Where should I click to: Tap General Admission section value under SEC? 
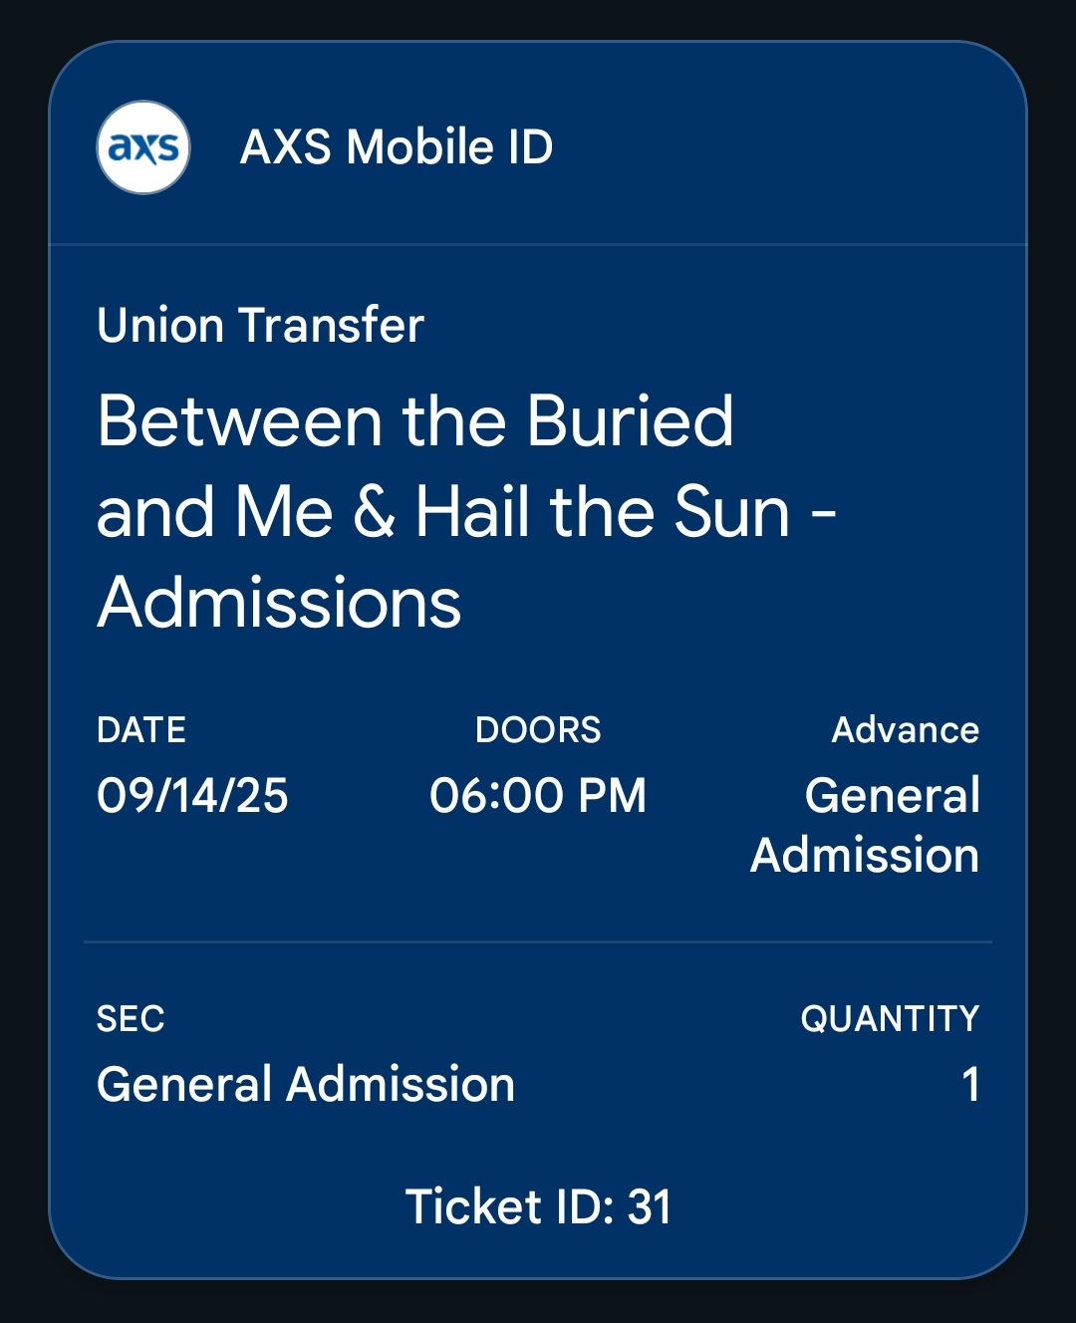(306, 1084)
